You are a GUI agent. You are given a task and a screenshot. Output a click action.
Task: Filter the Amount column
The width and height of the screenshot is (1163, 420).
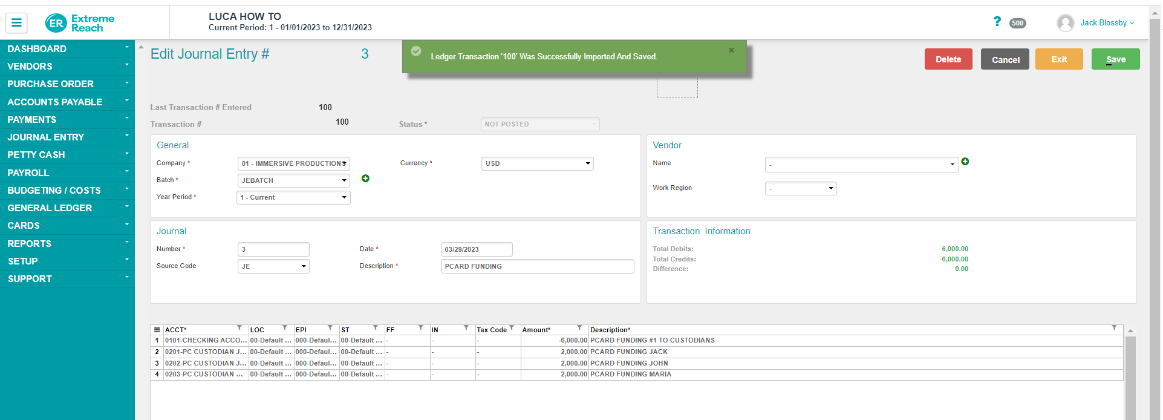click(579, 328)
